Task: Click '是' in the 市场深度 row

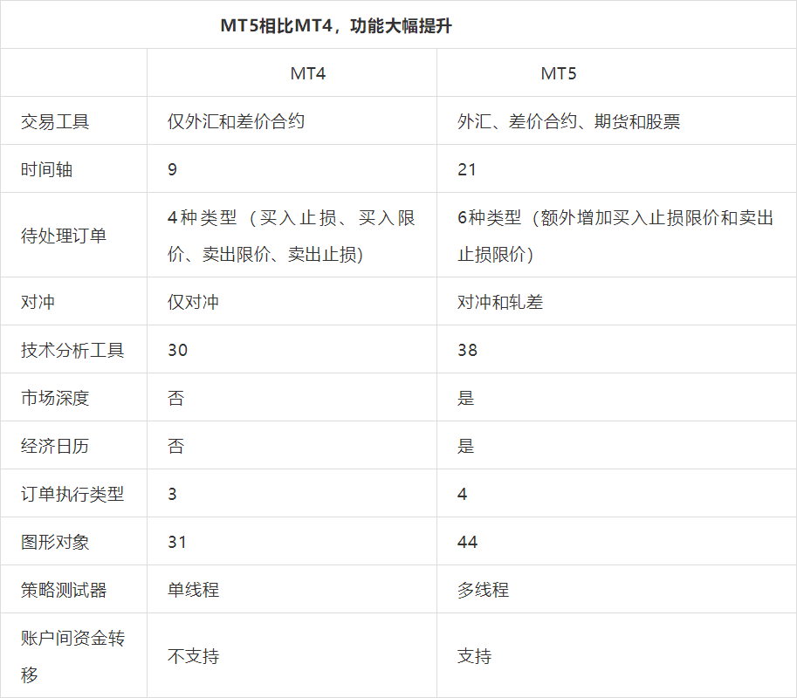Action: point(465,398)
